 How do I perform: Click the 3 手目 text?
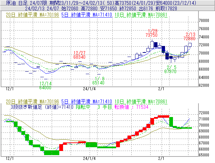[105, 107]
